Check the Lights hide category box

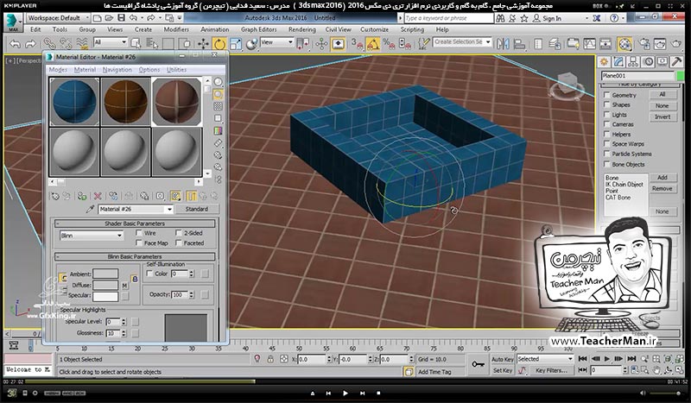pyautogui.click(x=607, y=115)
